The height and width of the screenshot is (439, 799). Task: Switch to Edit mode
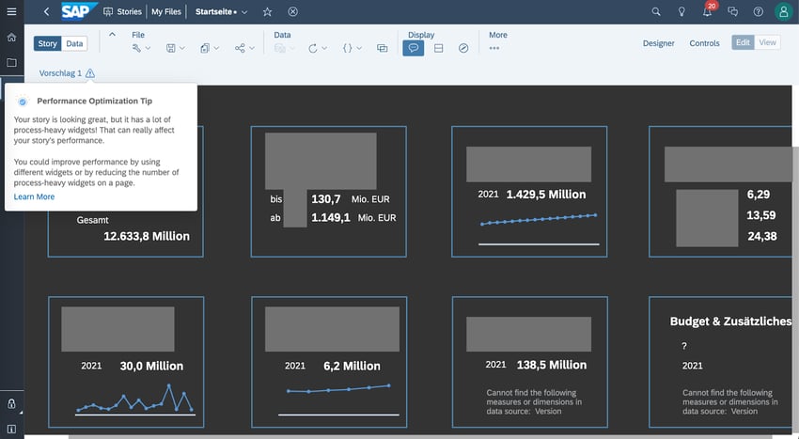point(743,42)
